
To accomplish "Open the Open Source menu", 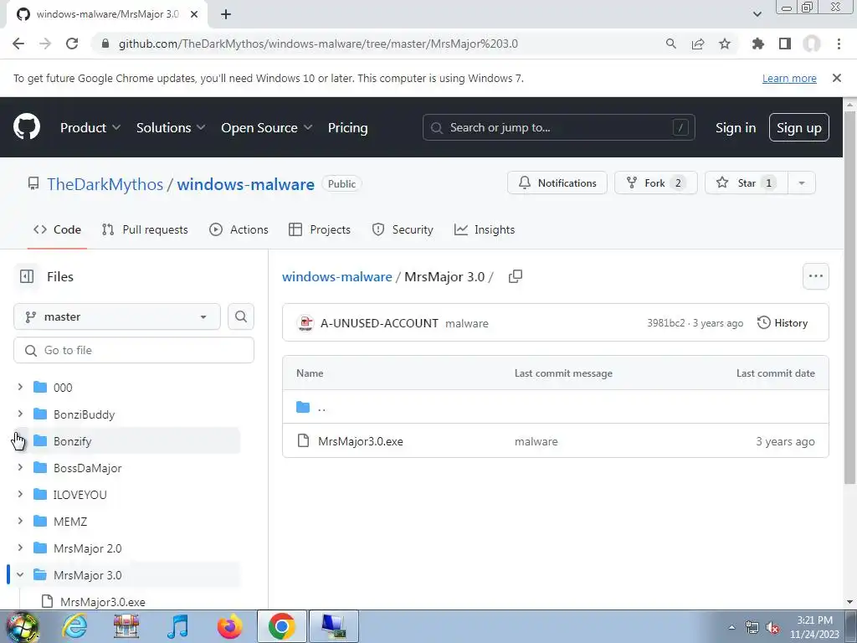I will click(x=267, y=127).
